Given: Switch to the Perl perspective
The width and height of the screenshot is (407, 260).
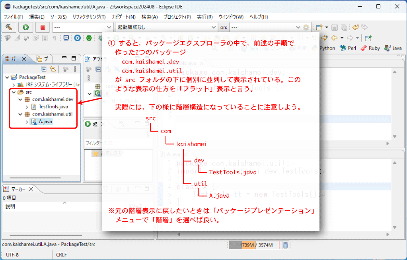Looking at the screenshot, I should point(348,48).
